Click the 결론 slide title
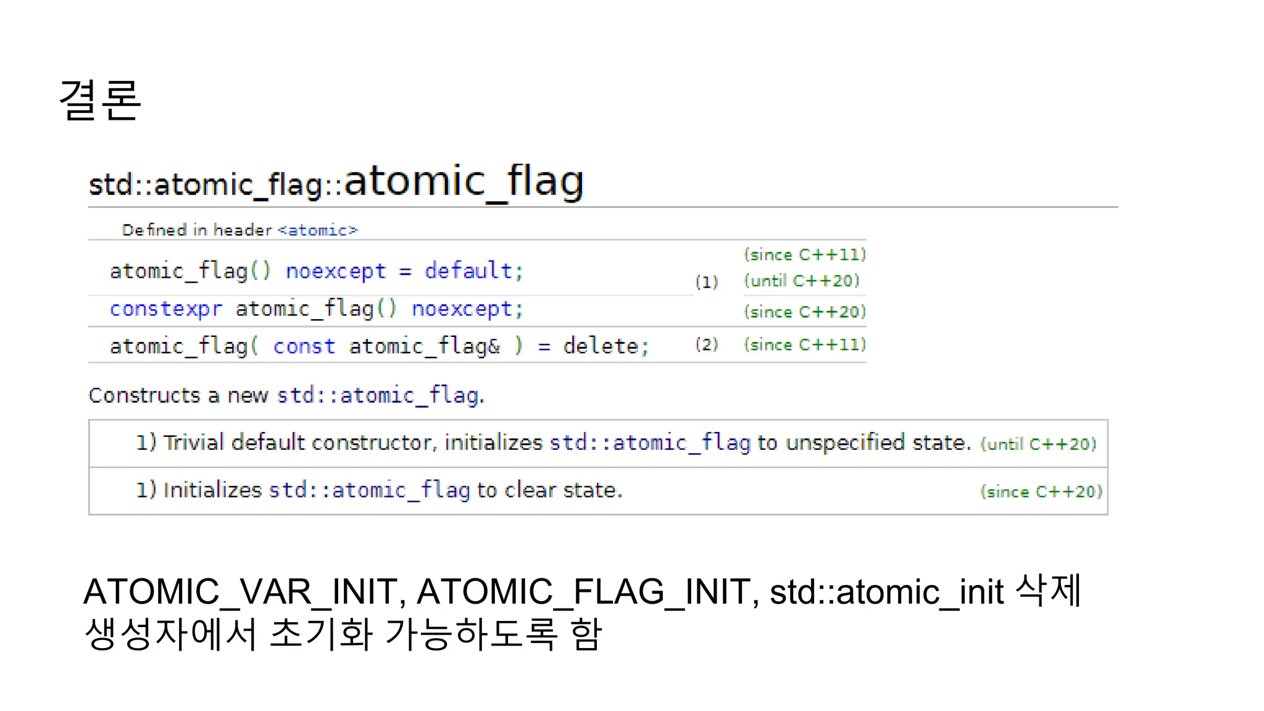Image resolution: width=1264 pixels, height=711 pixels. click(100, 100)
